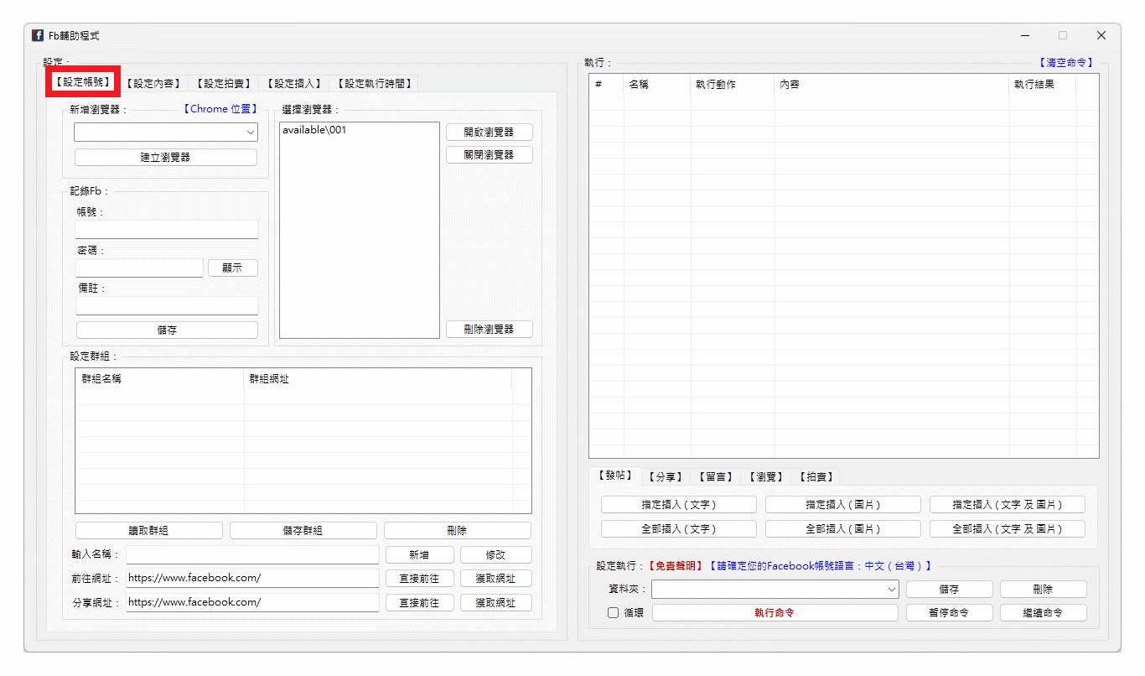This screenshot has width=1145, height=676.
Task: Open the 【設定執行時間】 tab
Action: point(374,83)
